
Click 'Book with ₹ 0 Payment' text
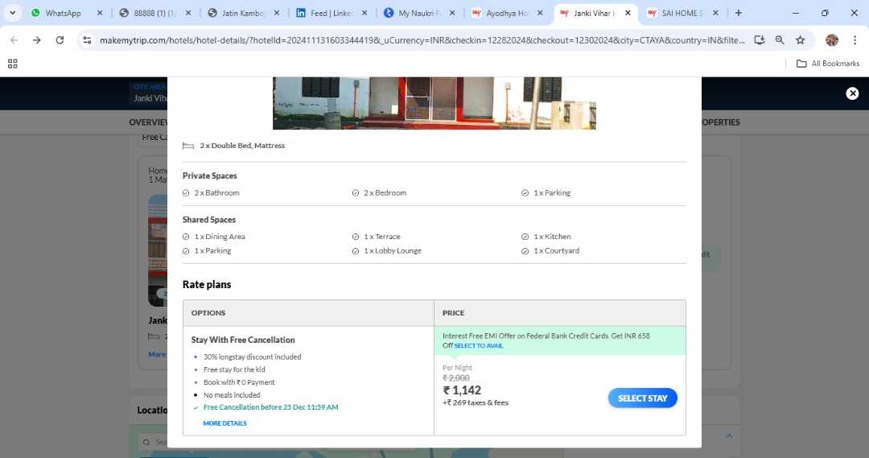point(239,382)
